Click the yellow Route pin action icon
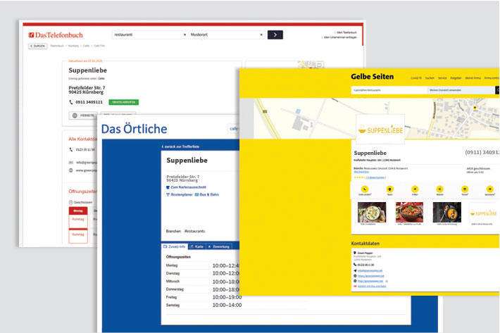 coord(389,189)
